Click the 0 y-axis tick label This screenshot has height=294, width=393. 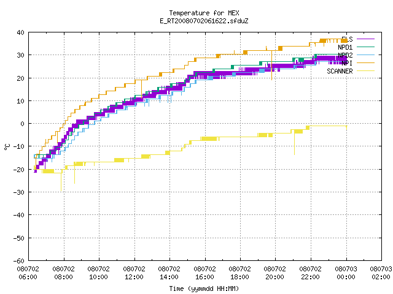point(23,124)
